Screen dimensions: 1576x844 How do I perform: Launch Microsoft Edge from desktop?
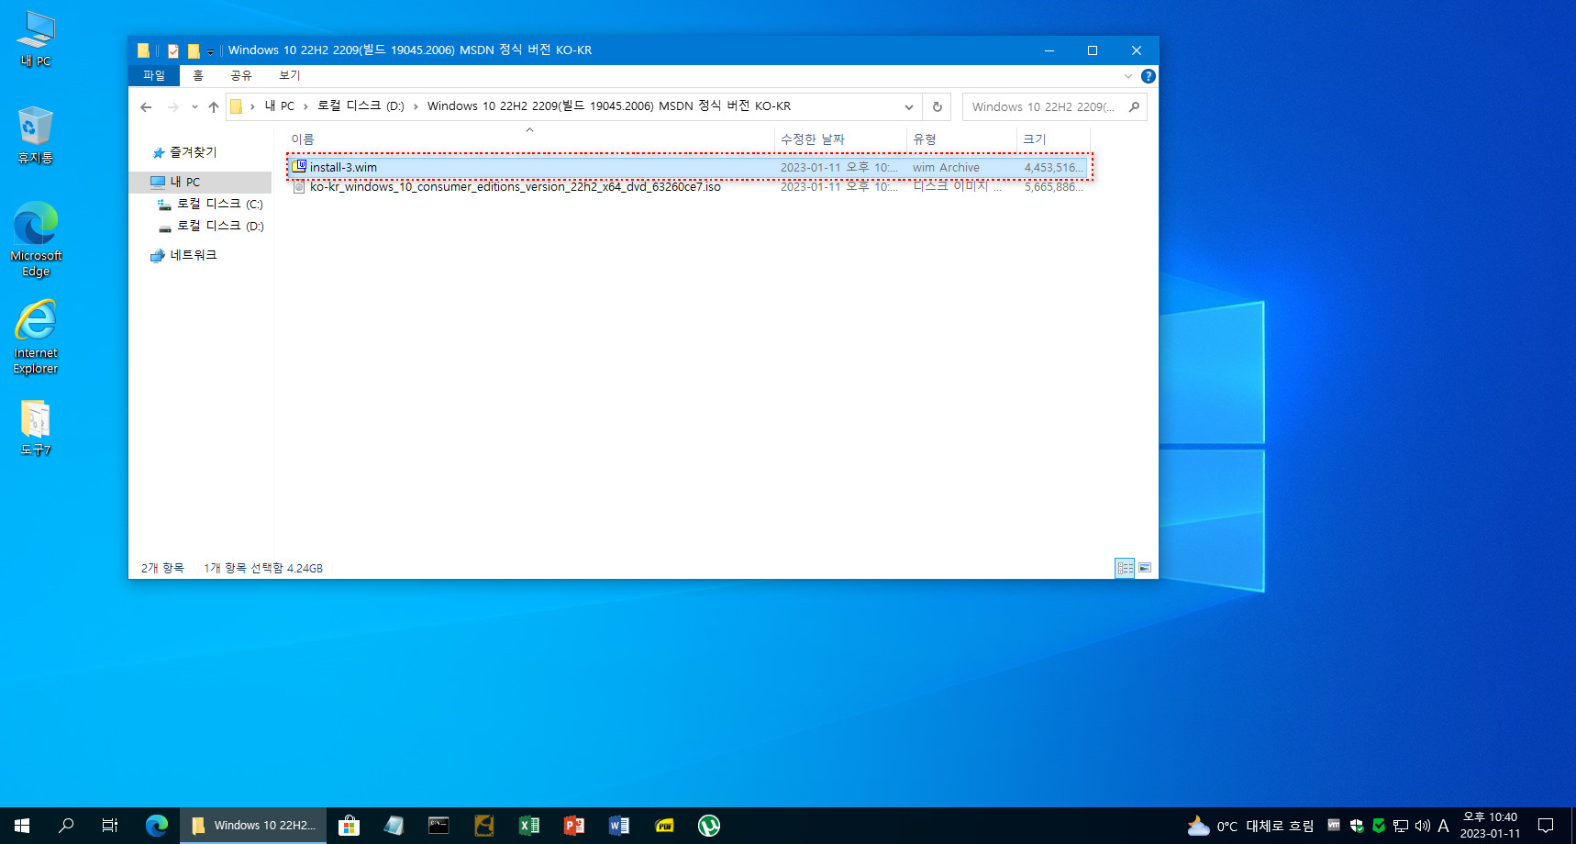click(x=36, y=239)
